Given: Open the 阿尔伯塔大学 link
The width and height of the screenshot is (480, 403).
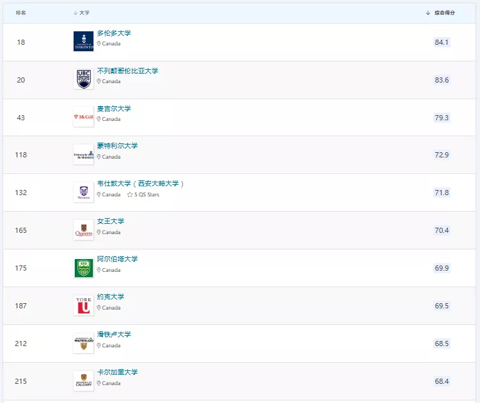Looking at the screenshot, I should point(117,259).
